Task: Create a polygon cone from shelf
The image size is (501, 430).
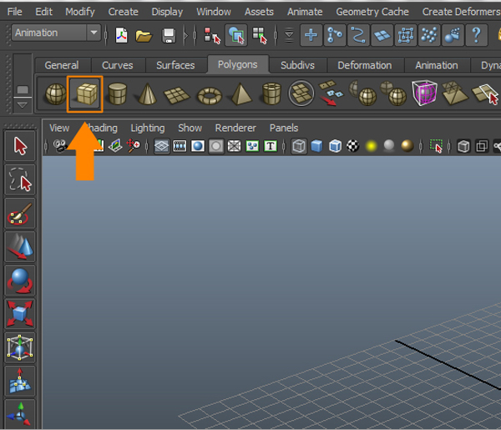Action: (x=147, y=94)
